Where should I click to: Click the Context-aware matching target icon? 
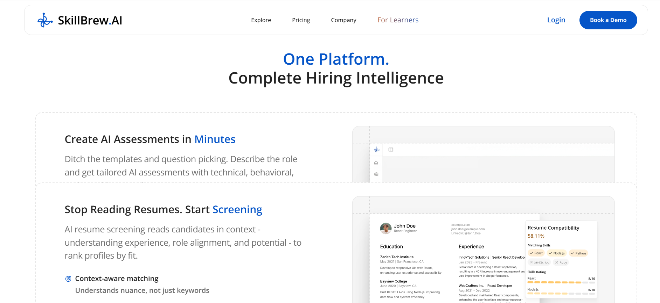[x=68, y=279]
